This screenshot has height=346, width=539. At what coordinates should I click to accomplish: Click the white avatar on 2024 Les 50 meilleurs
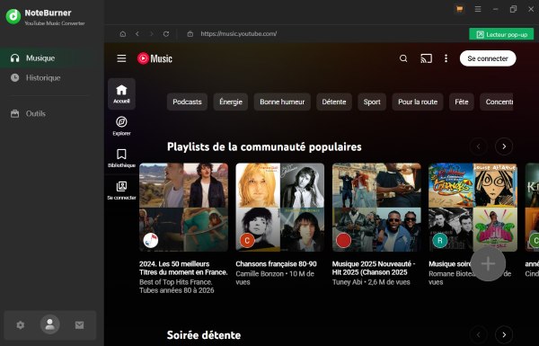[x=151, y=240]
